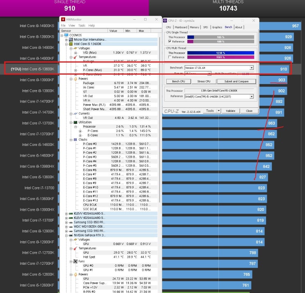Open the File menu in HWMonitor

click(x=63, y=25)
